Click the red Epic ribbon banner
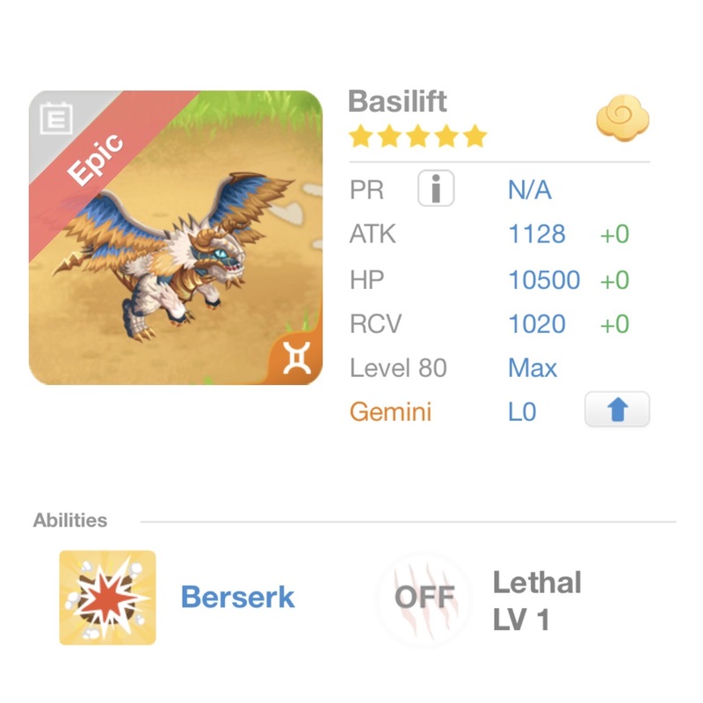 98,158
